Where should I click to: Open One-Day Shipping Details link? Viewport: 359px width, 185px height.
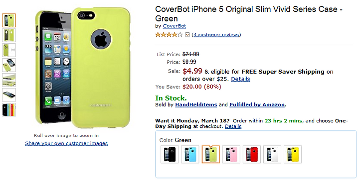(x=233, y=126)
